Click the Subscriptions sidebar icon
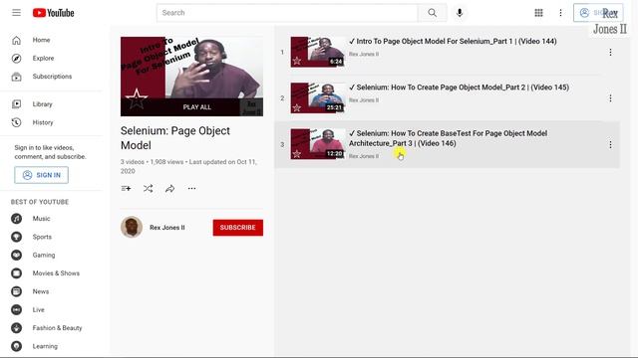This screenshot has width=638, height=358. [16, 77]
